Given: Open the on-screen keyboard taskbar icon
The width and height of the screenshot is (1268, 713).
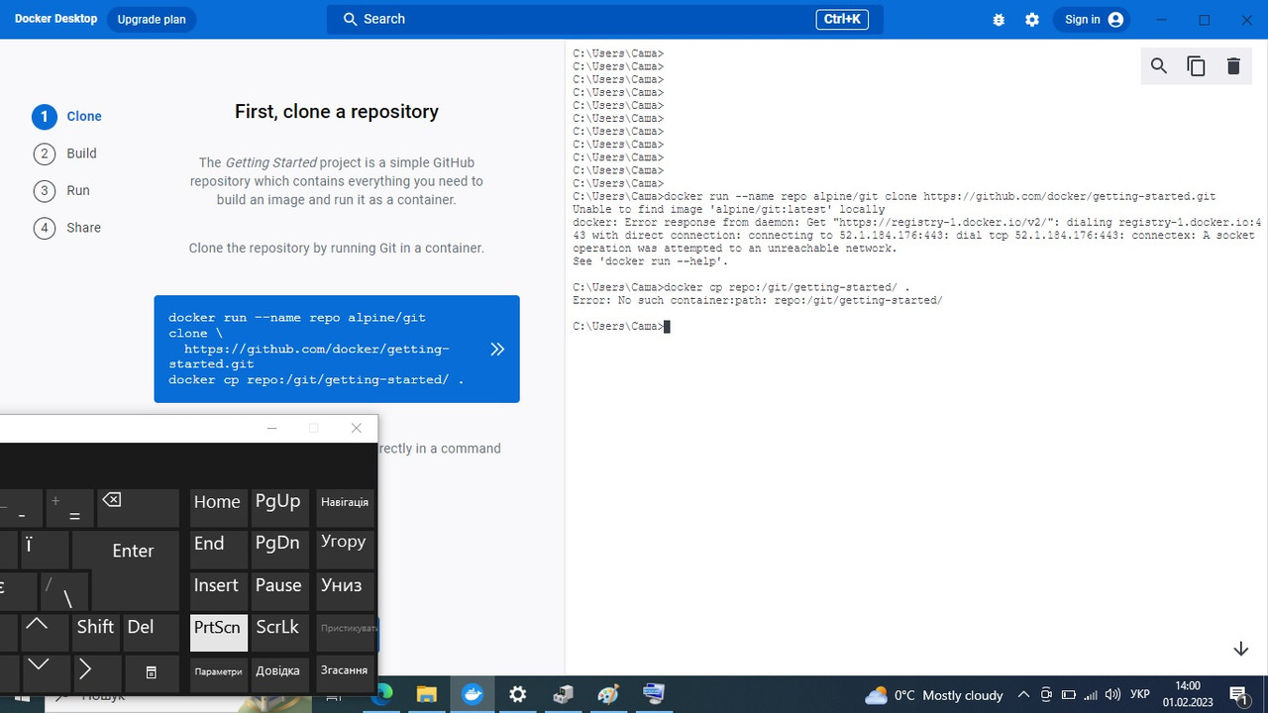Looking at the screenshot, I should (x=654, y=694).
